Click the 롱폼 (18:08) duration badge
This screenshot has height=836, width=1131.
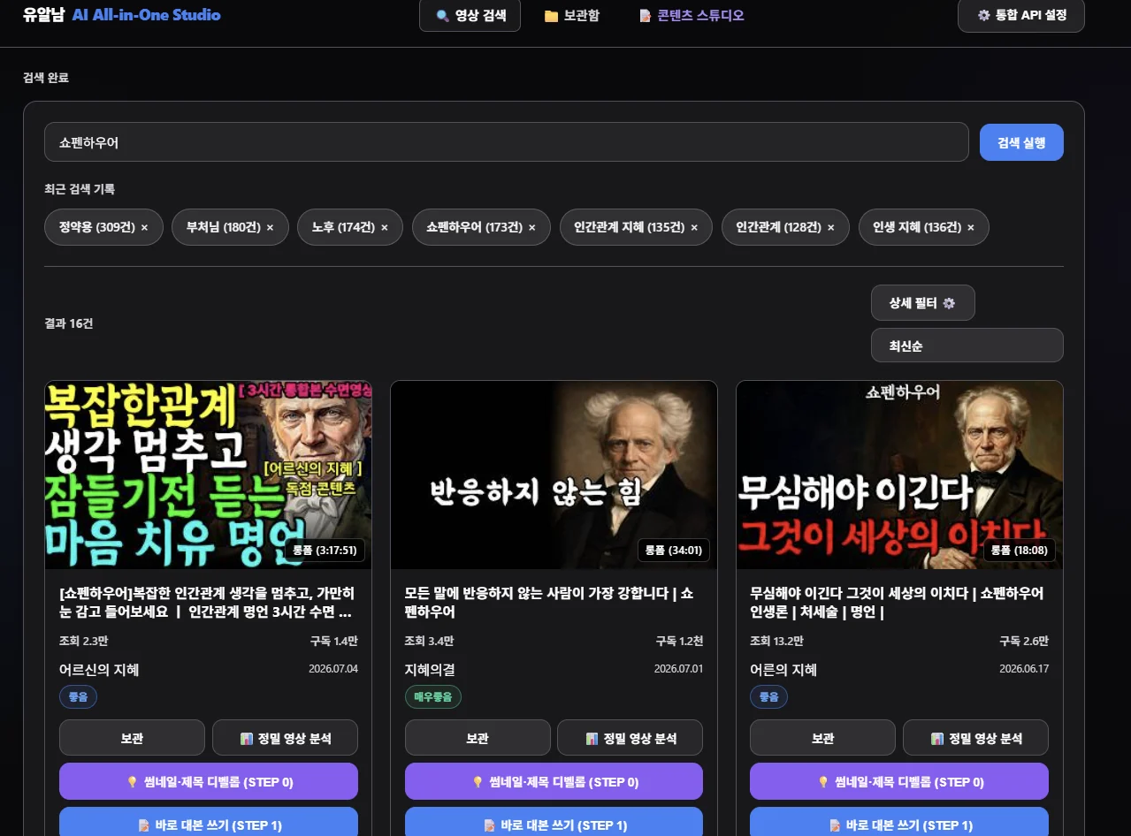1020,551
